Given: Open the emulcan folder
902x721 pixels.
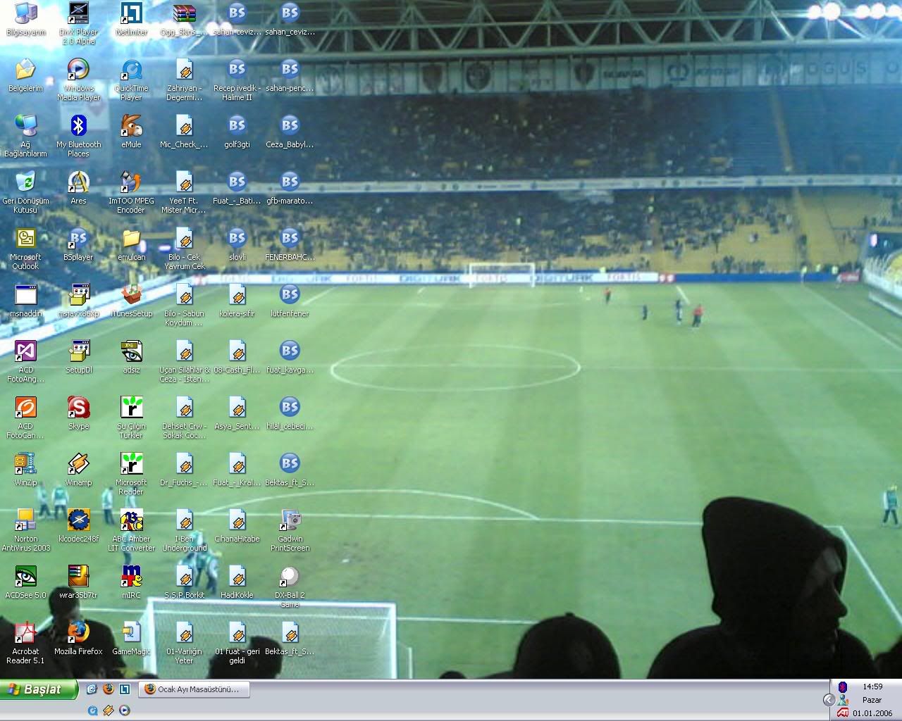Looking at the screenshot, I should pos(131,239).
